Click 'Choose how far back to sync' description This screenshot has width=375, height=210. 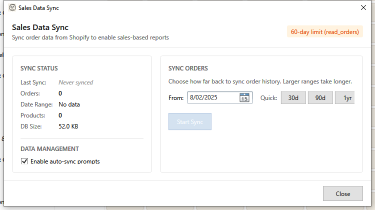[260, 81]
